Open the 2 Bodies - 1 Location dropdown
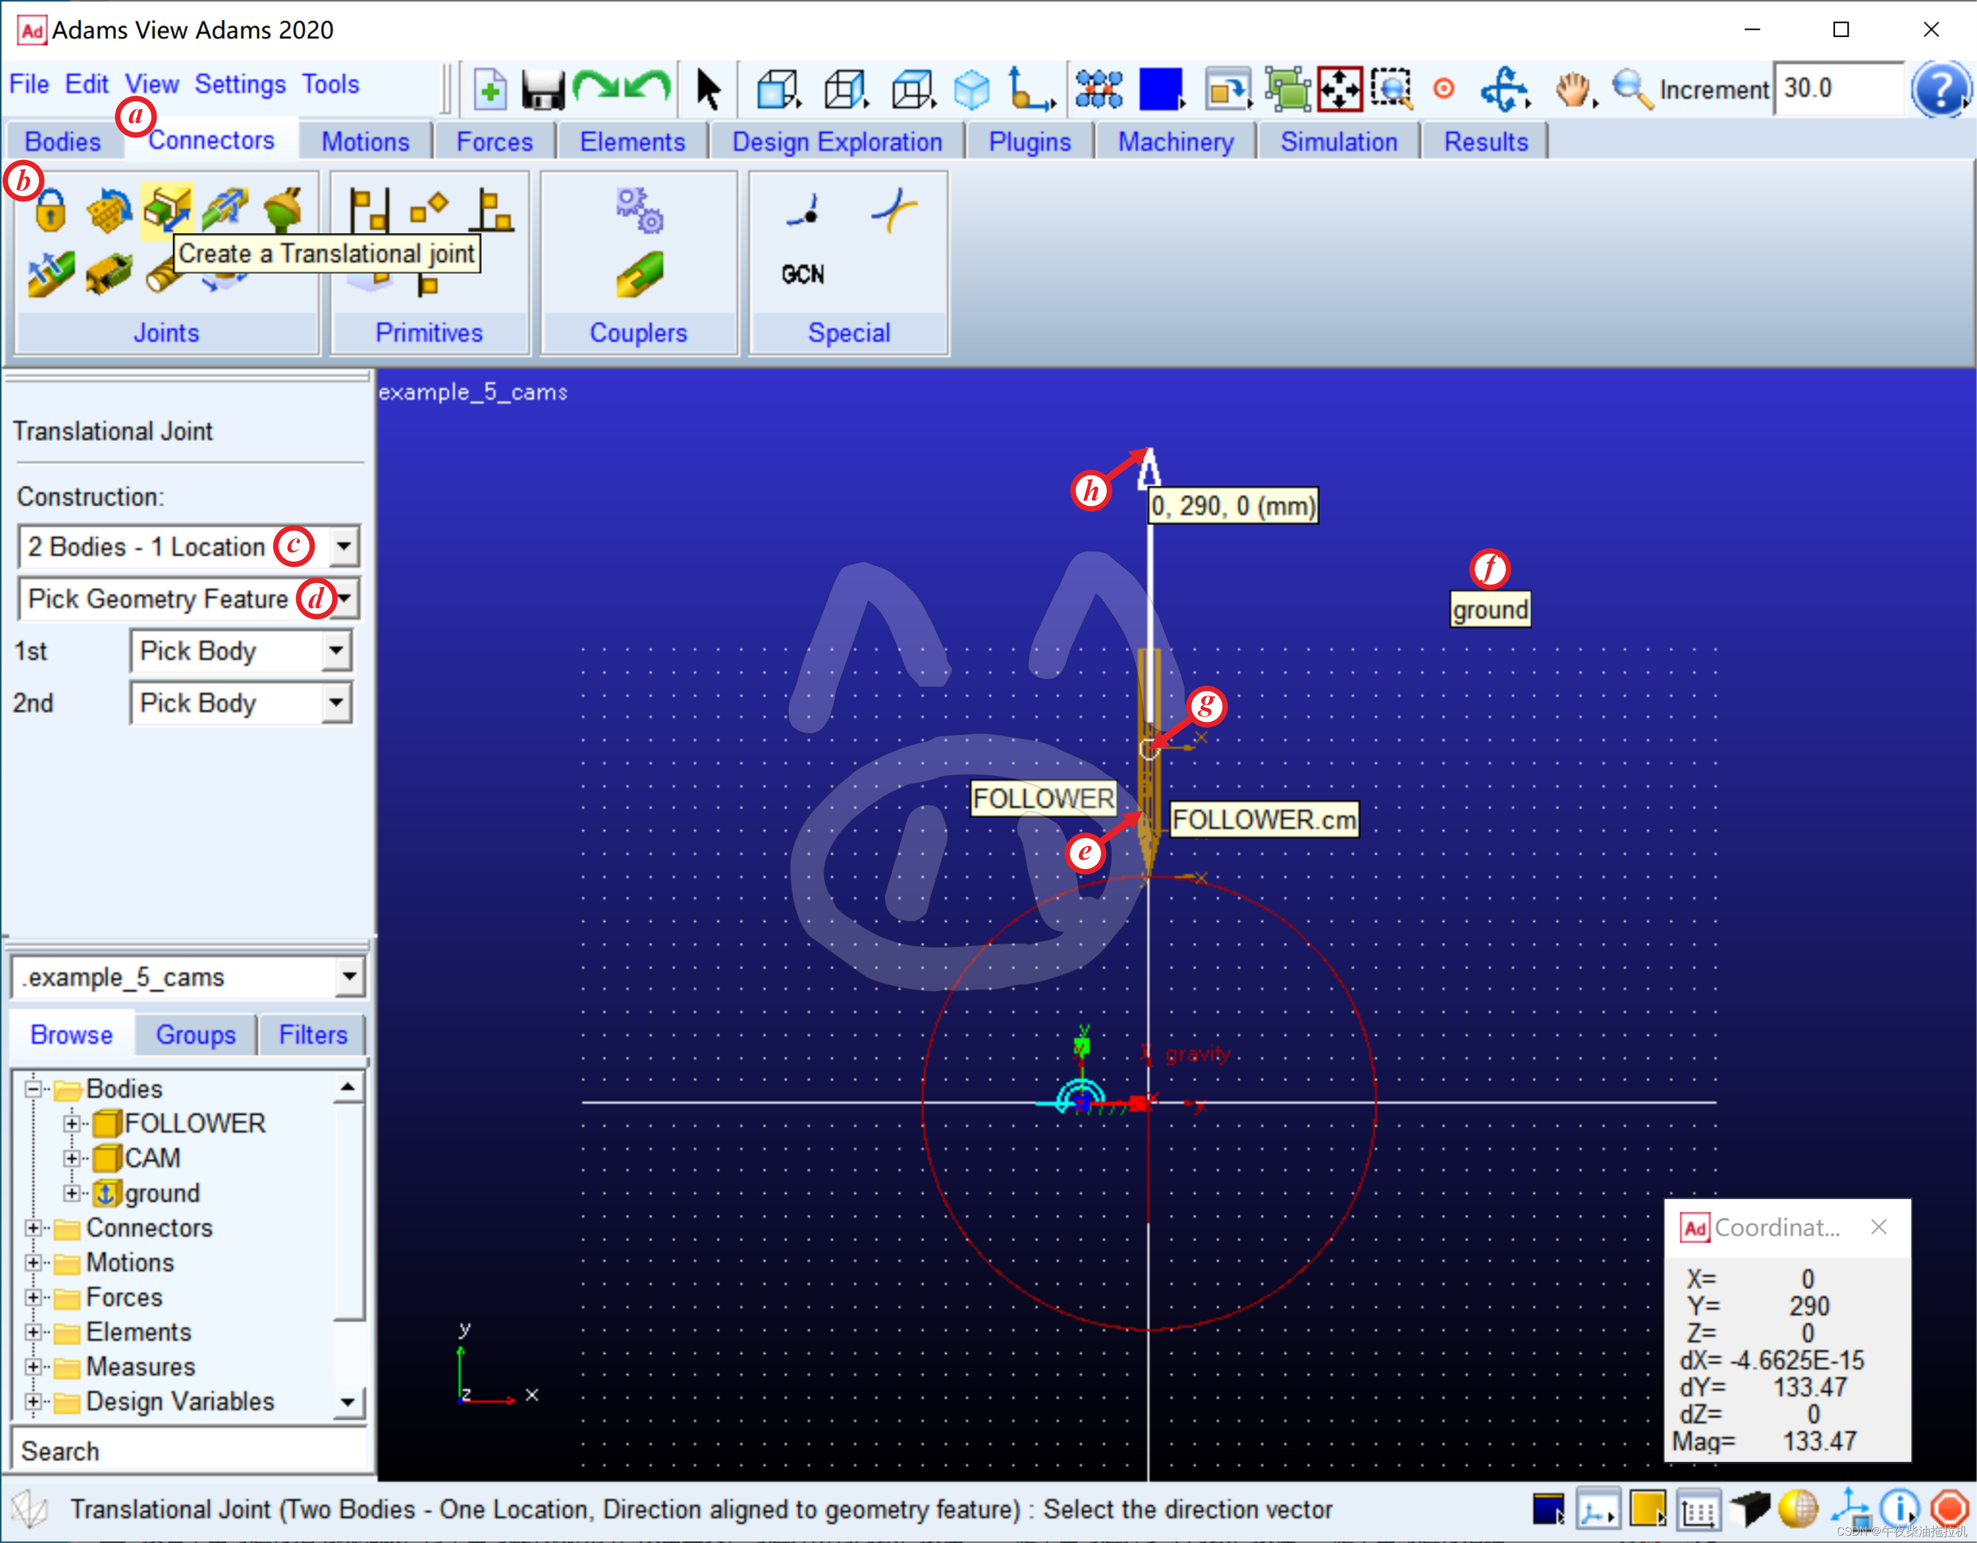Viewport: 1977px width, 1543px height. click(344, 547)
